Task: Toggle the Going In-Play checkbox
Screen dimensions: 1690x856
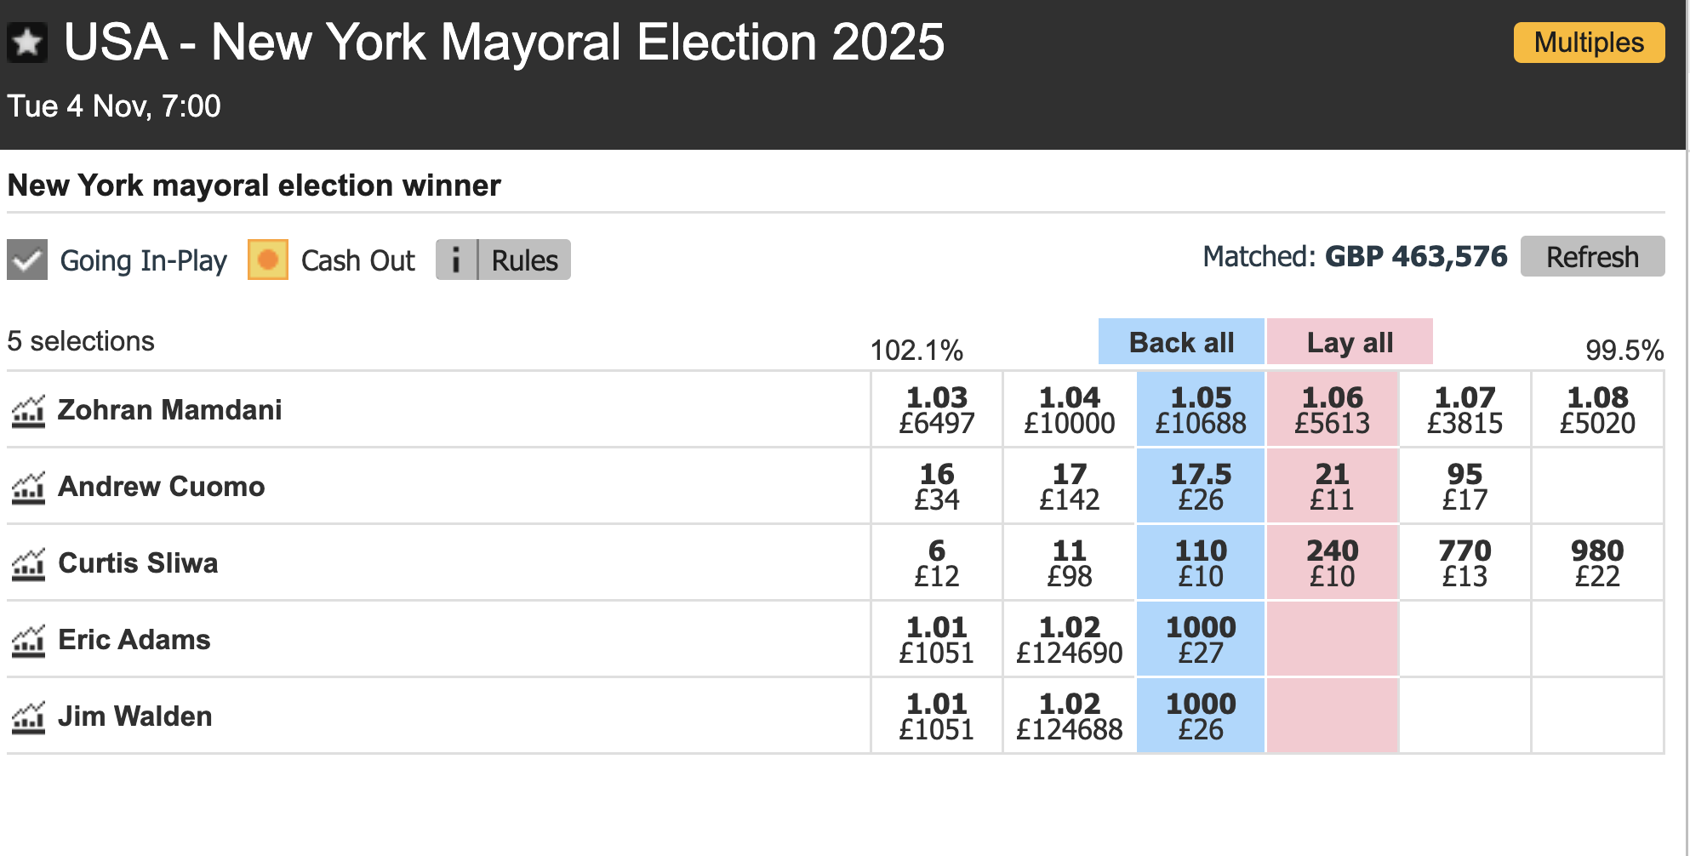Action: pos(27,260)
